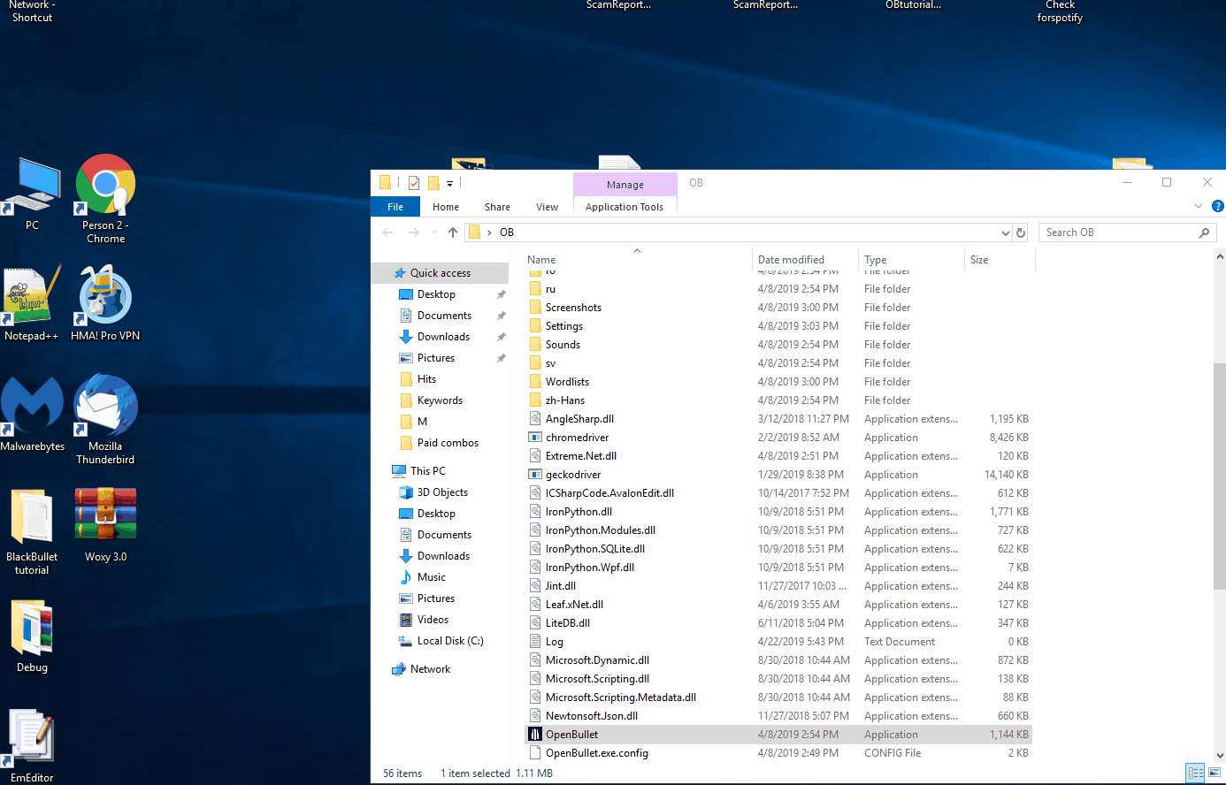The width and height of the screenshot is (1226, 785).
Task: Click the Screenshots folder icon
Action: (534, 308)
